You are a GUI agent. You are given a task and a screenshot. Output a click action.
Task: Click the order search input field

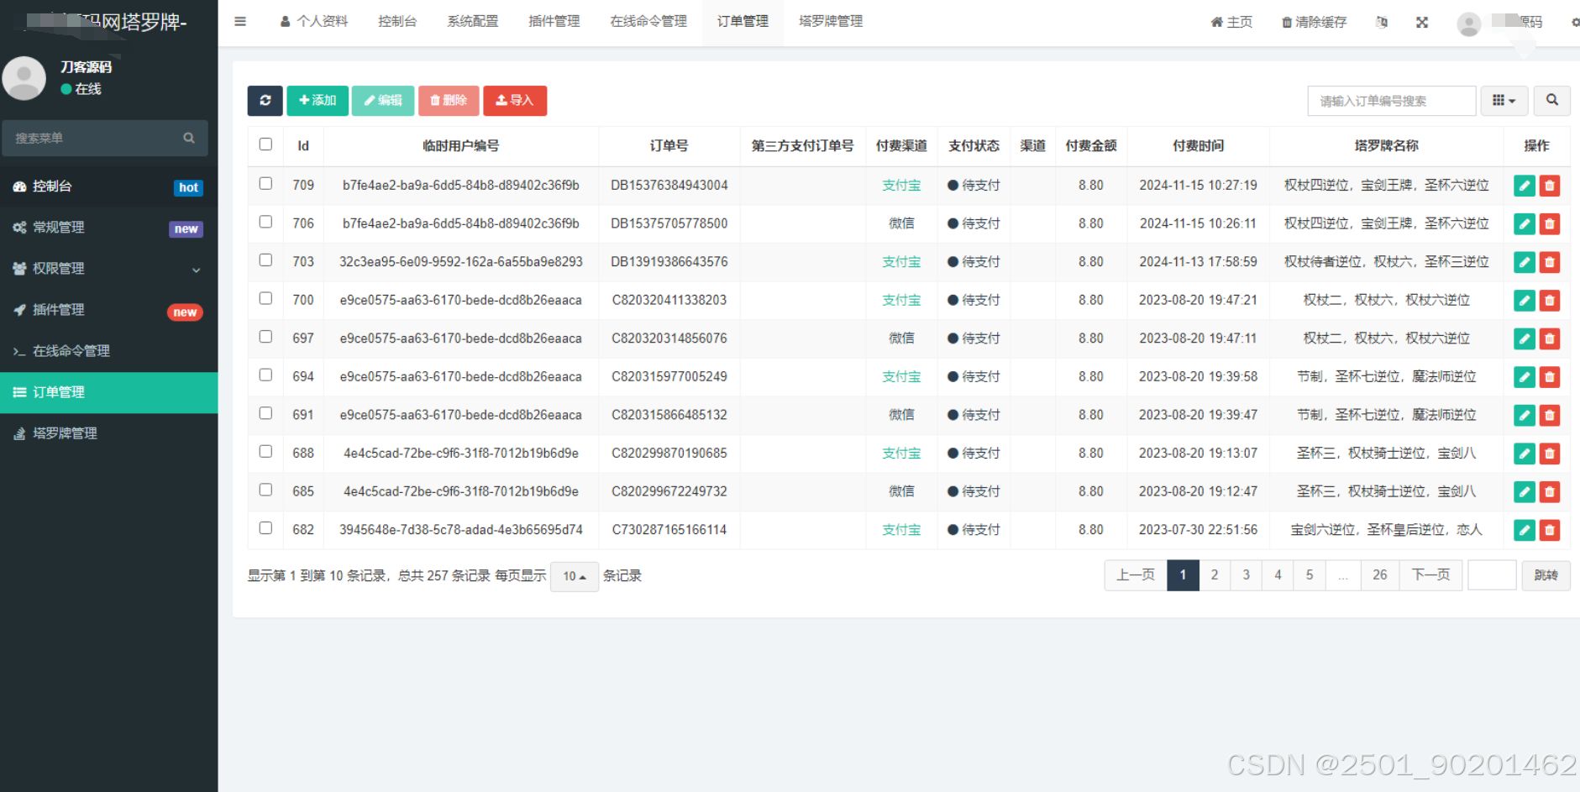click(1390, 101)
